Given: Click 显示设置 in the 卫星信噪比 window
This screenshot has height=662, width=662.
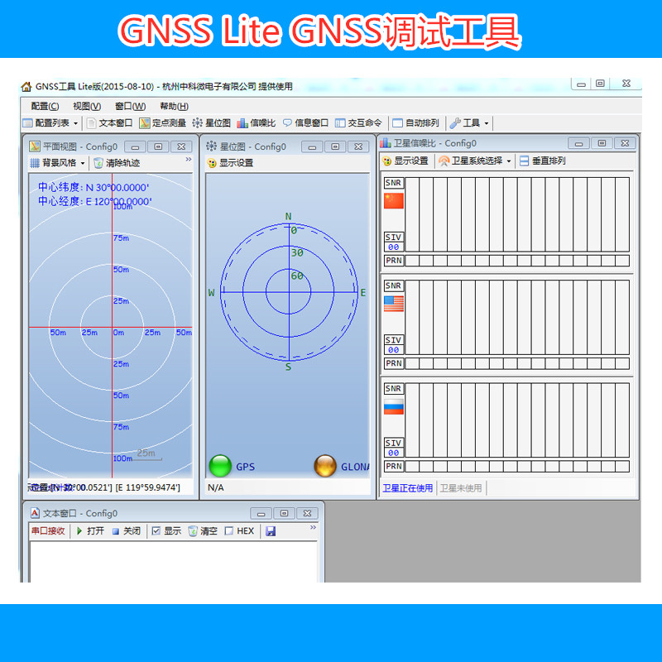Looking at the screenshot, I should [x=405, y=161].
